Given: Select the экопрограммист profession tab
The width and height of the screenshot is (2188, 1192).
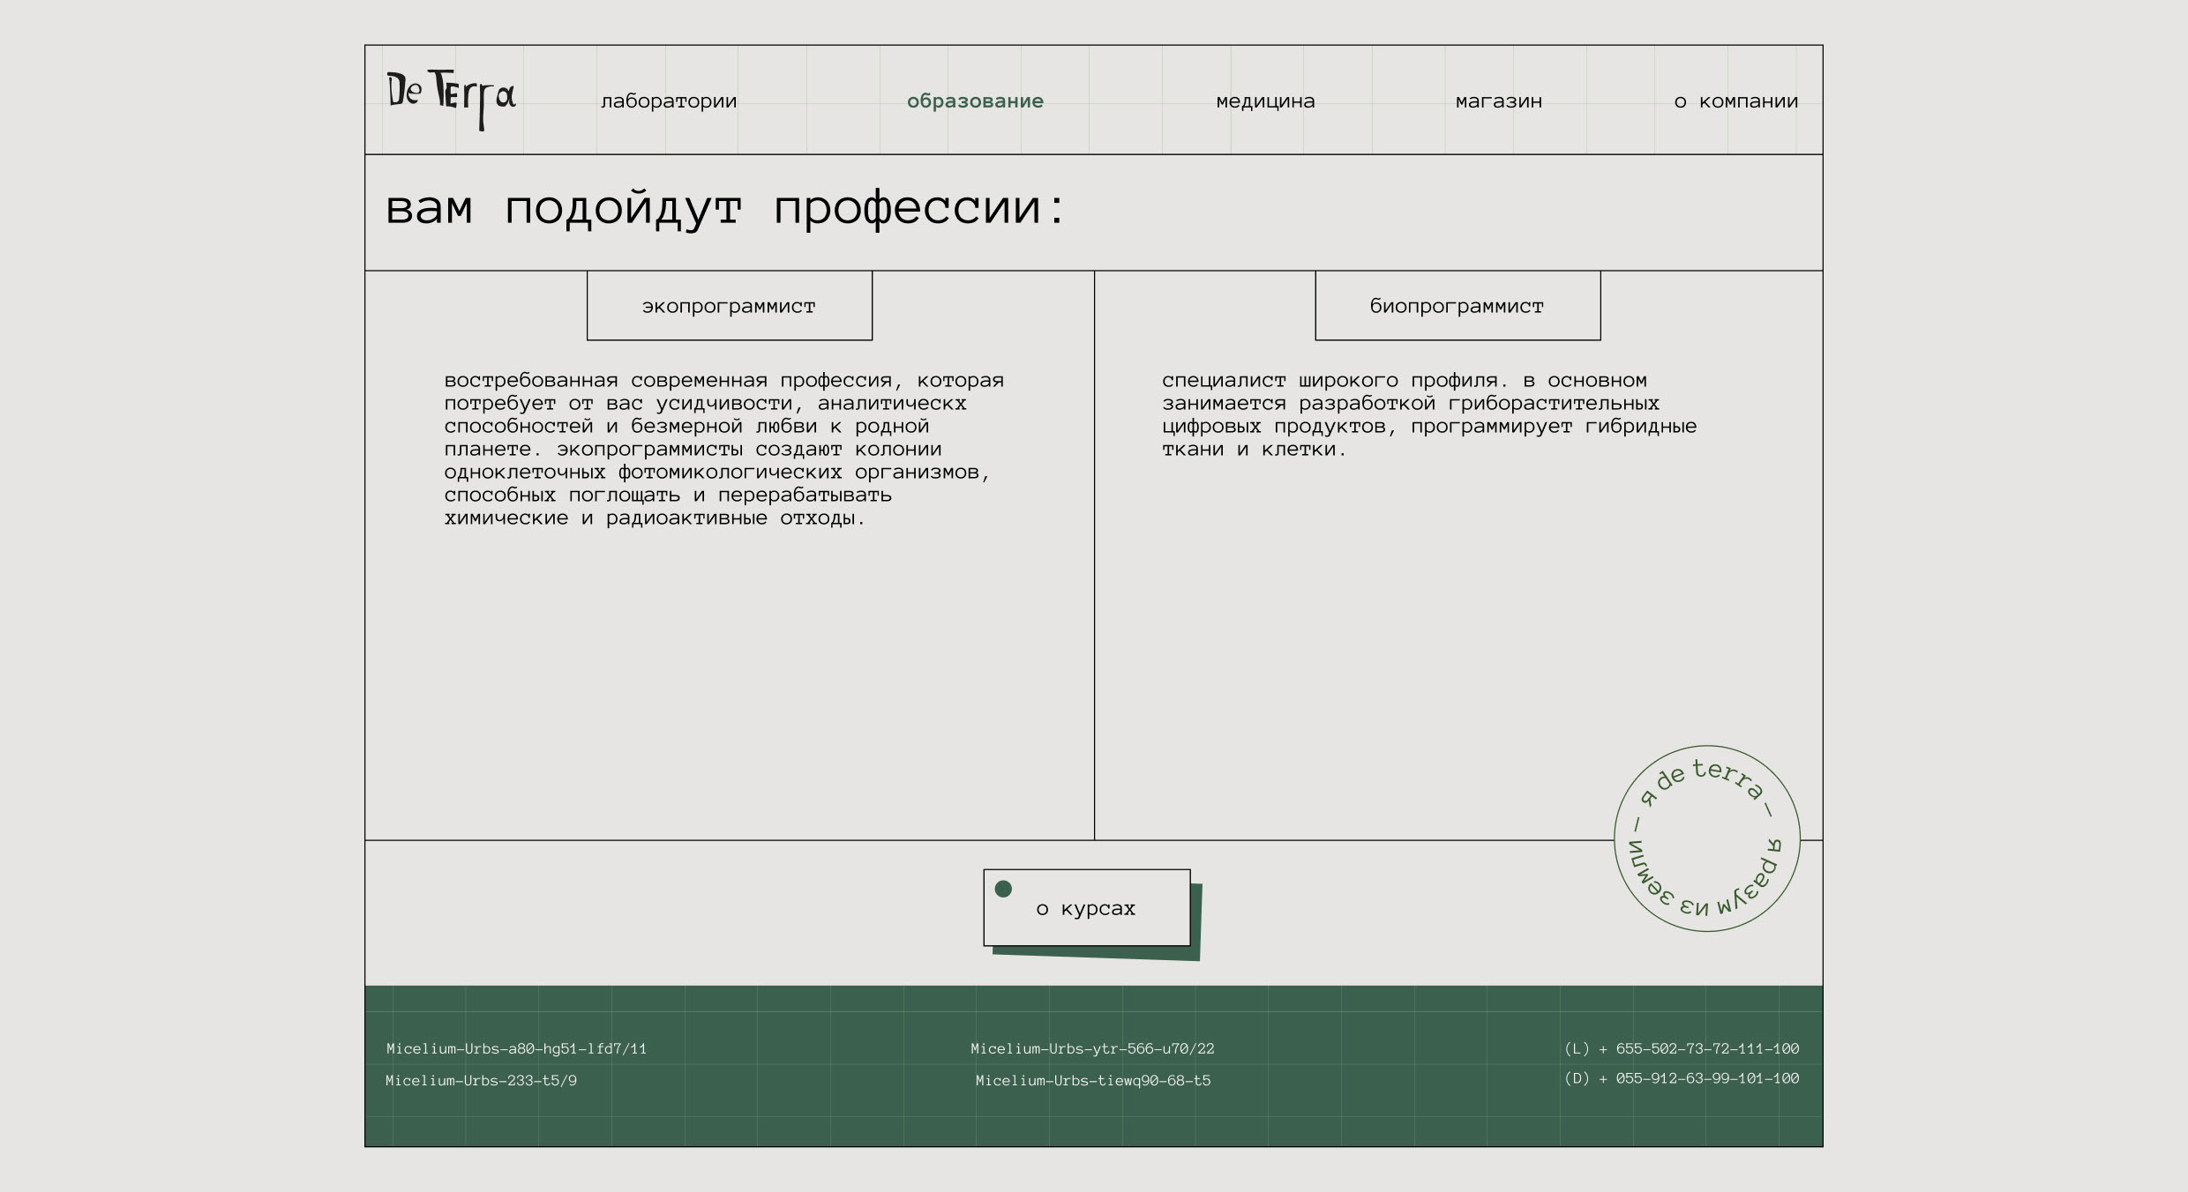Looking at the screenshot, I should coord(729,306).
